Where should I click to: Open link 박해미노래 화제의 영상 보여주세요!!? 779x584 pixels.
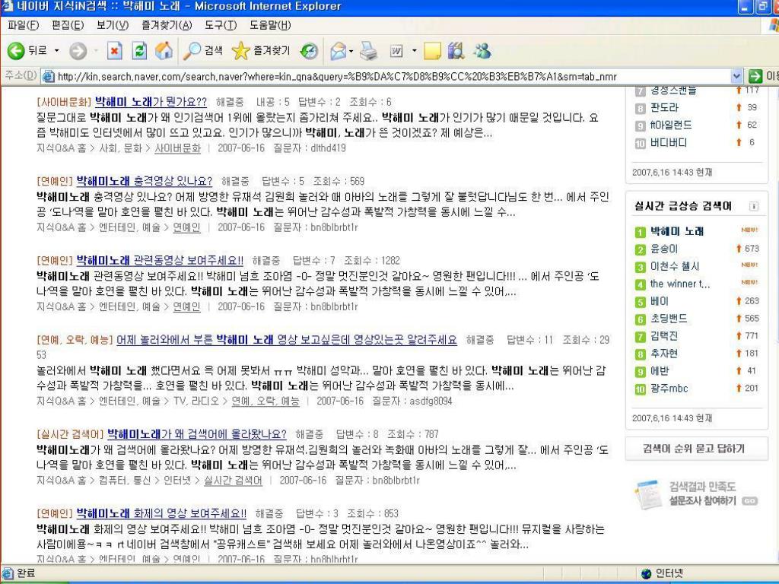(x=161, y=513)
